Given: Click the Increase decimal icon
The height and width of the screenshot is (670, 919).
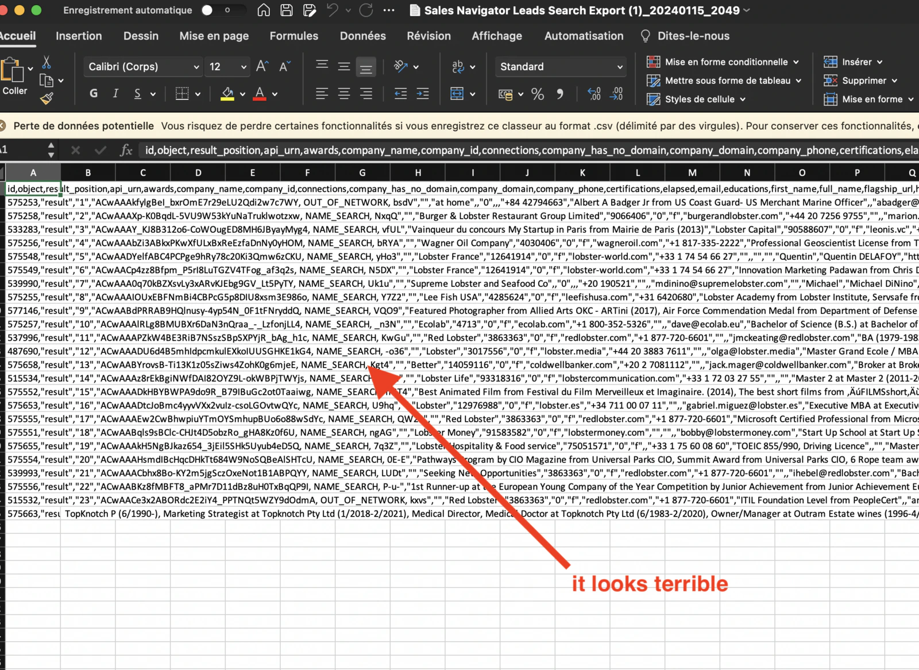Looking at the screenshot, I should (x=594, y=94).
